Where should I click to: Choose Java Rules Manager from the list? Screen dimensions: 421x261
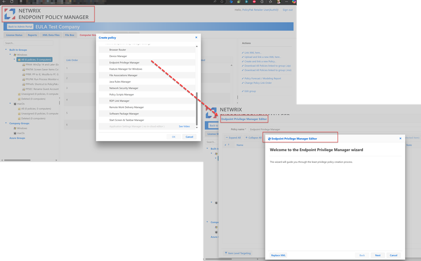click(120, 82)
